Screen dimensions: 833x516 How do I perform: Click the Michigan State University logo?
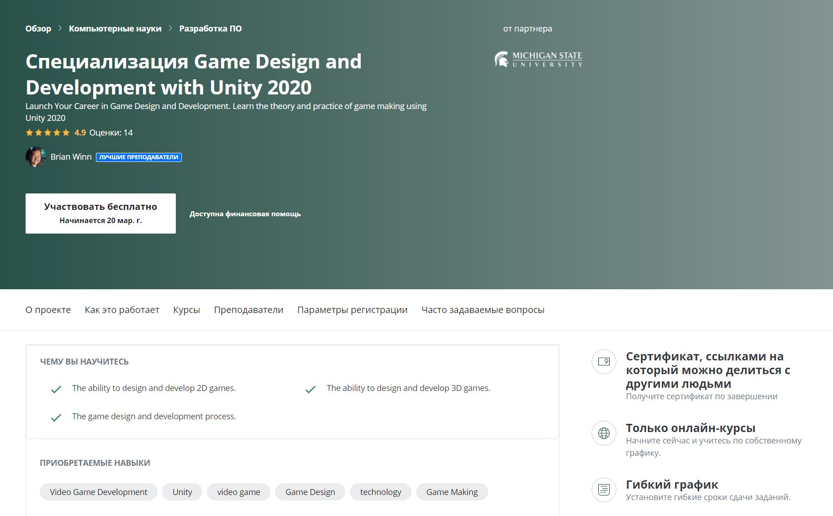(x=538, y=59)
